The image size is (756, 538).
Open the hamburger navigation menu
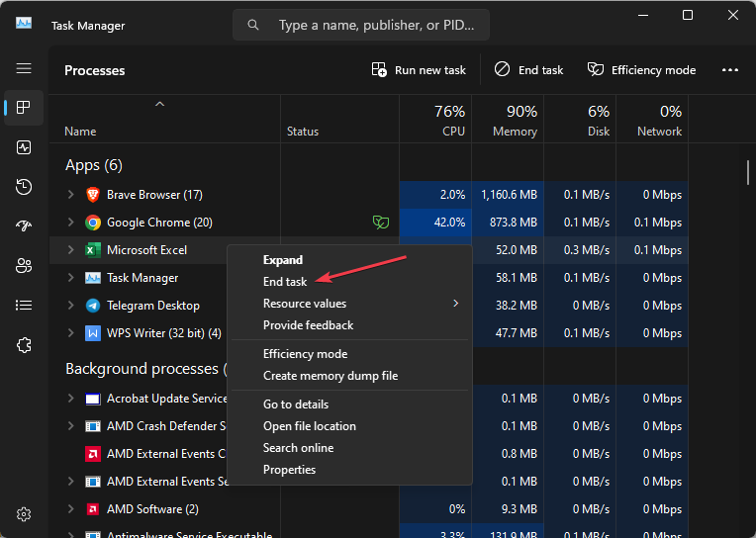coord(24,69)
